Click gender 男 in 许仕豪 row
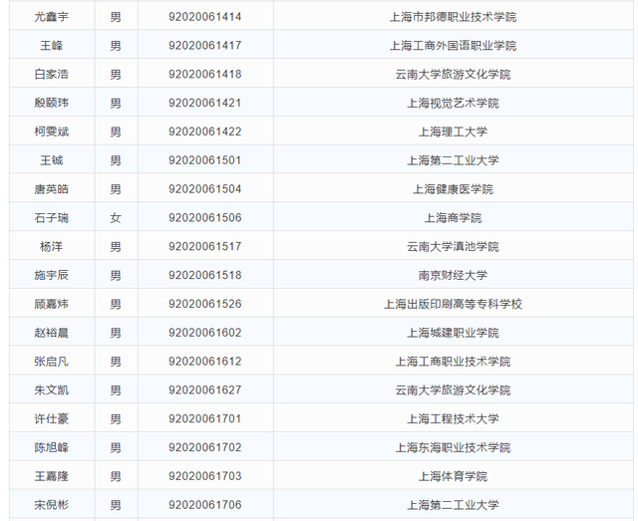 click(116, 418)
